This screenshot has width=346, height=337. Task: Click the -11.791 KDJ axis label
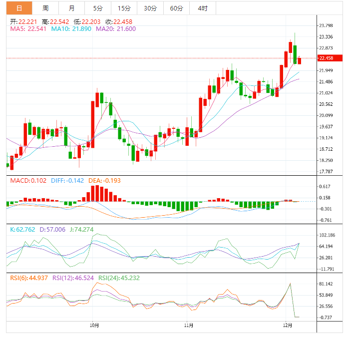pos(327,269)
